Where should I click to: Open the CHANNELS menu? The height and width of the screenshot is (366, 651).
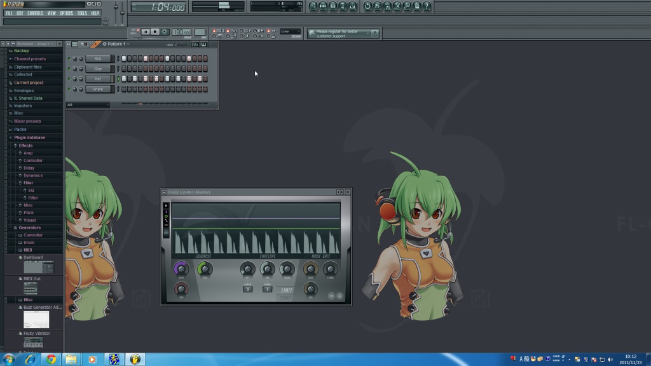pos(36,13)
